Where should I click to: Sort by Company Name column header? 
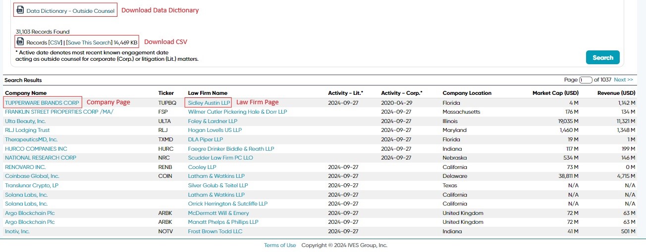26,93
